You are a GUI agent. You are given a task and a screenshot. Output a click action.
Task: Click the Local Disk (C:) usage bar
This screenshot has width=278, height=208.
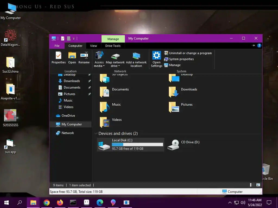pyautogui.click(x=137, y=145)
